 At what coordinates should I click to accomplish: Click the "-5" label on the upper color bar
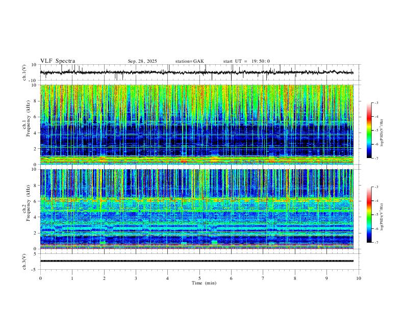(x=376, y=131)
